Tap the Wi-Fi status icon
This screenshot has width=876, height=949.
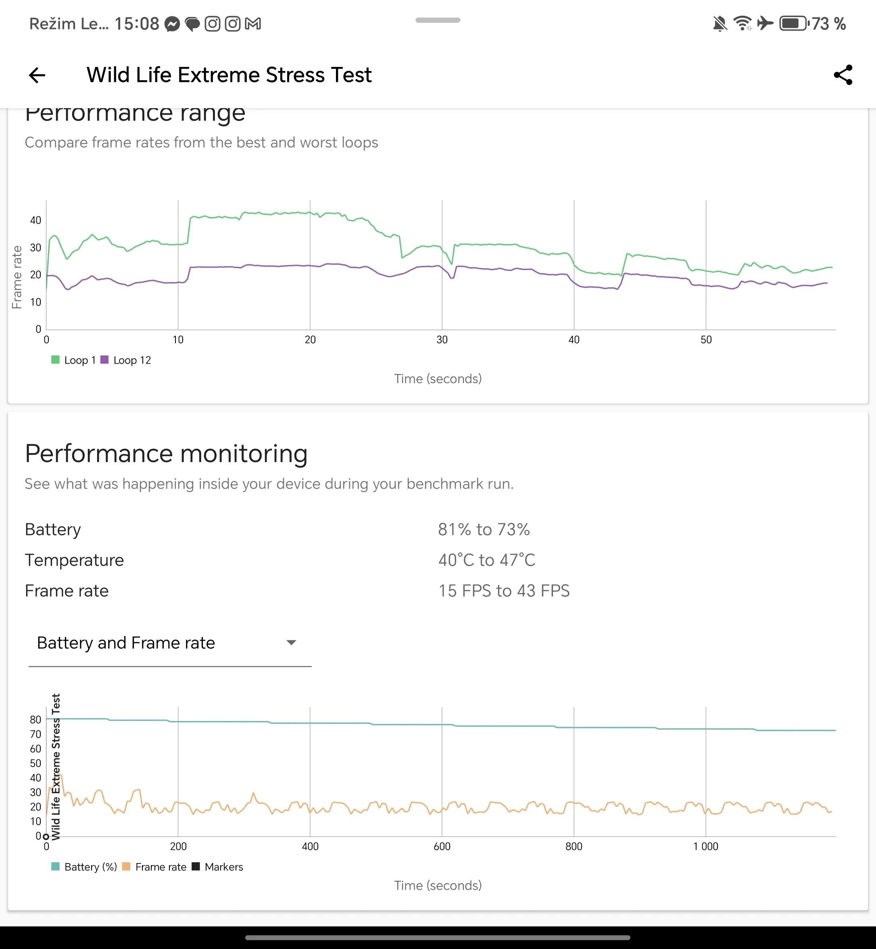point(743,23)
